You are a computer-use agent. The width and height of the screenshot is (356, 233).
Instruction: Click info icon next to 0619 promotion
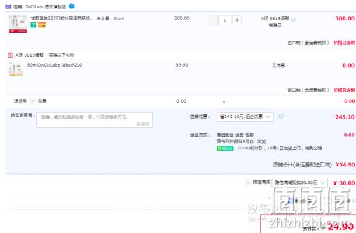click(294, 19)
